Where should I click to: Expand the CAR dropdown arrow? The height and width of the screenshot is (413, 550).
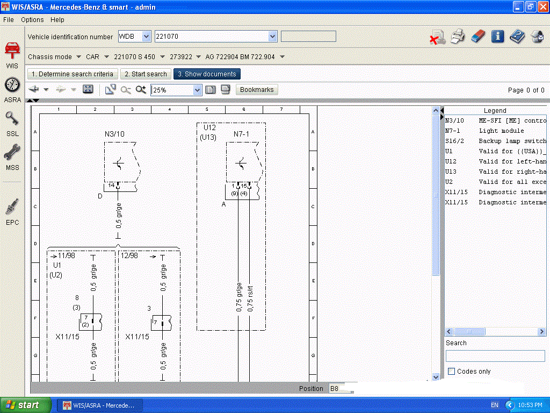(107, 56)
